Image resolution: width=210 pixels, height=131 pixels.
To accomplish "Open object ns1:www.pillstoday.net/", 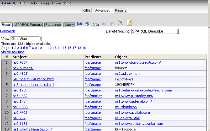I will point(134,96).
